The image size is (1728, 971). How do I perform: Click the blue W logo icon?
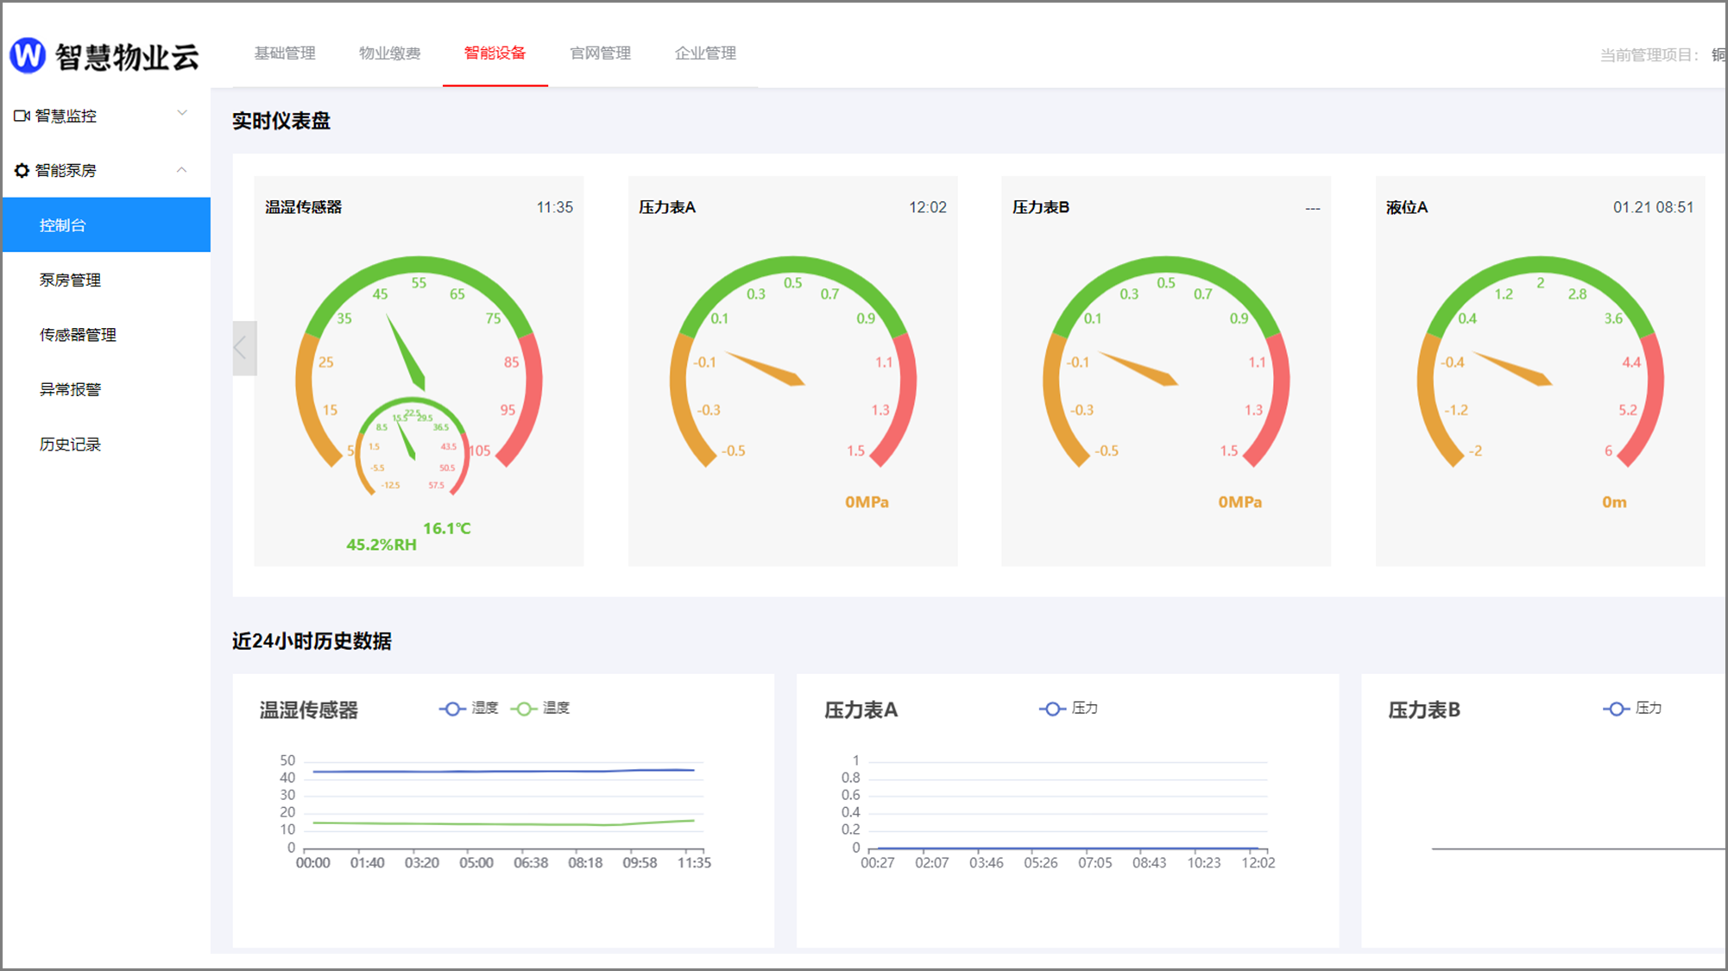(28, 56)
